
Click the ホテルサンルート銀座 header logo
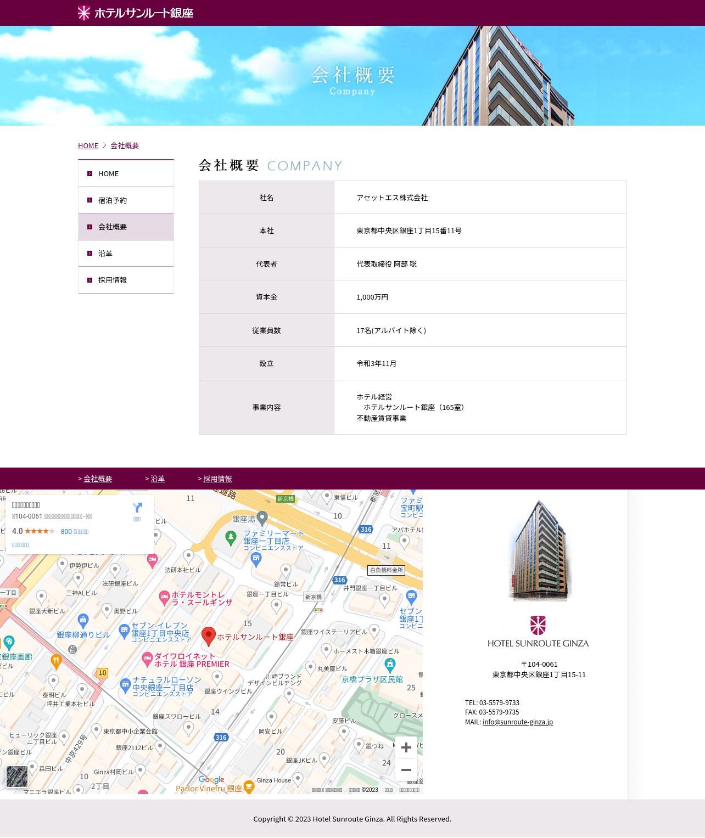(x=135, y=13)
